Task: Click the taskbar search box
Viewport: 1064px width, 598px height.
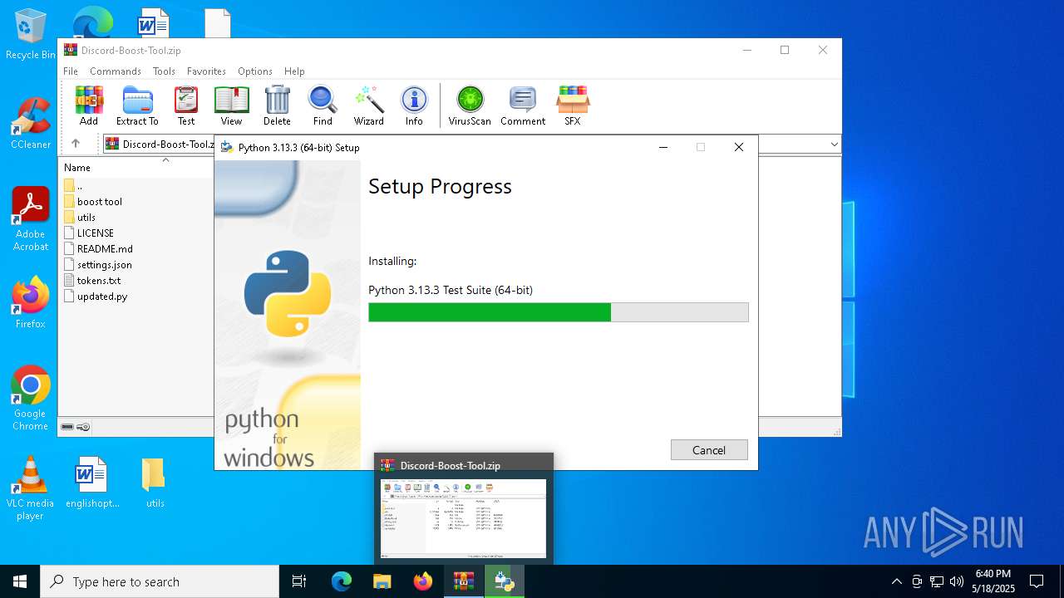Action: pos(160,581)
